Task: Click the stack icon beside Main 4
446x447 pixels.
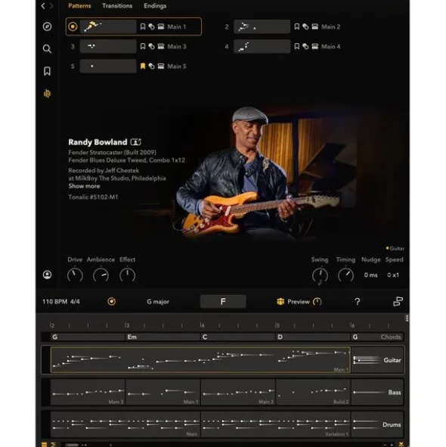Action: point(315,46)
